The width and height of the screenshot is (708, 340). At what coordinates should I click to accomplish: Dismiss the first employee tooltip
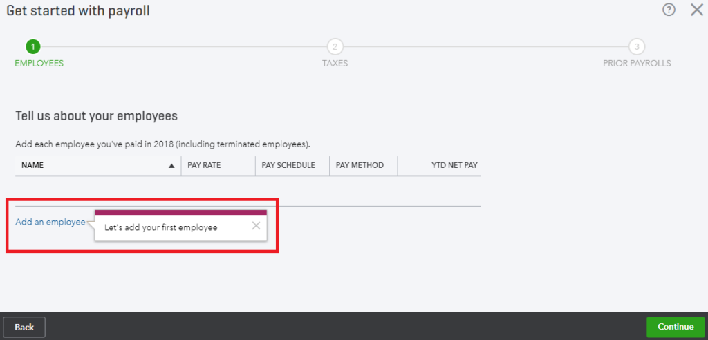point(256,225)
